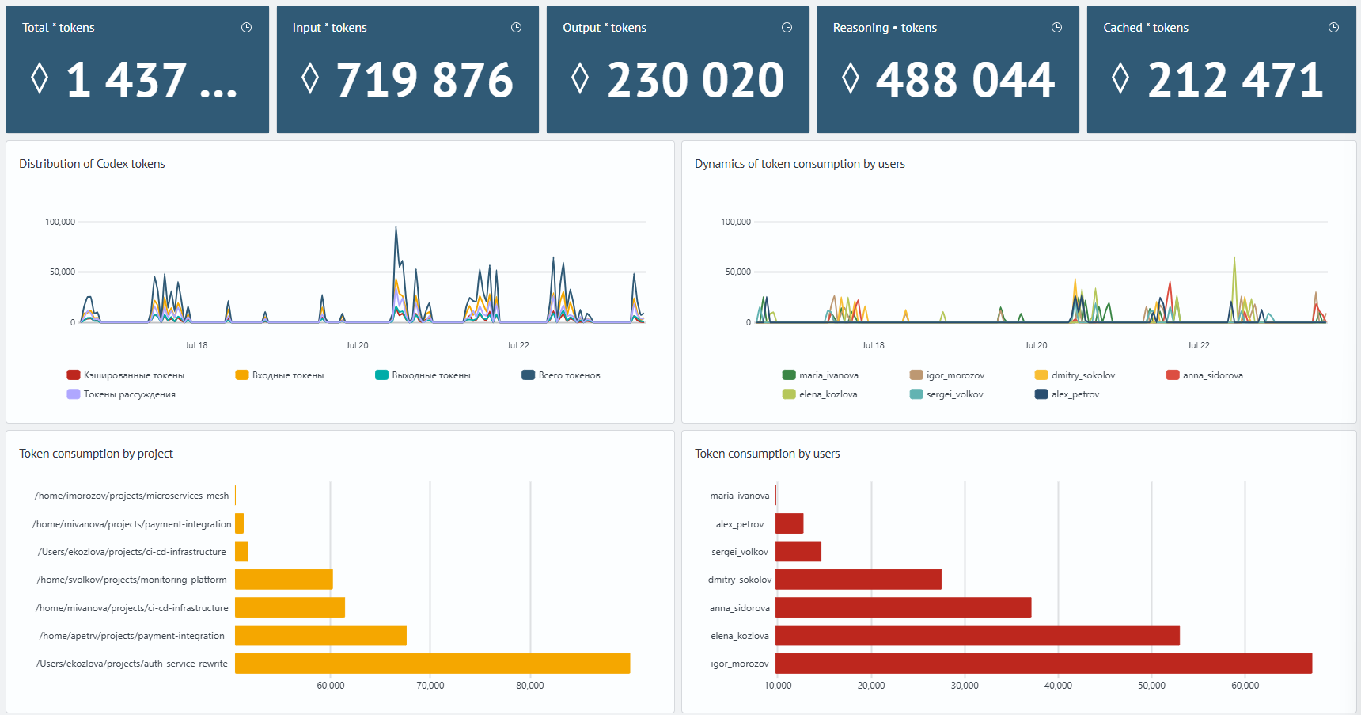Click the clock icon on Total tokens card

point(246,28)
